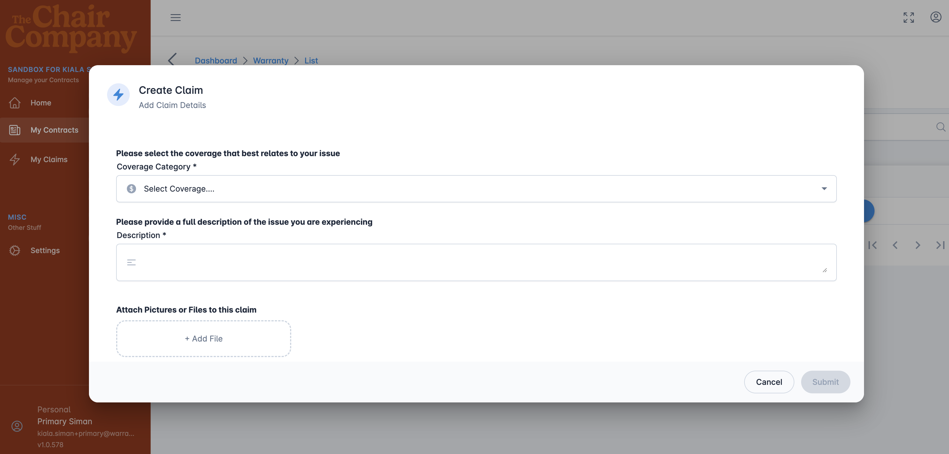Click the Cancel button

[x=769, y=382]
